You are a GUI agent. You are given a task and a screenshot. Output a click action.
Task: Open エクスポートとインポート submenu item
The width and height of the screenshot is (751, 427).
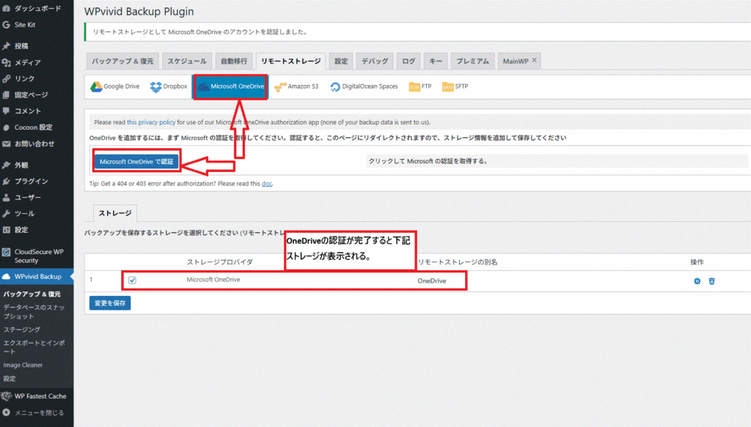pyautogui.click(x=34, y=347)
